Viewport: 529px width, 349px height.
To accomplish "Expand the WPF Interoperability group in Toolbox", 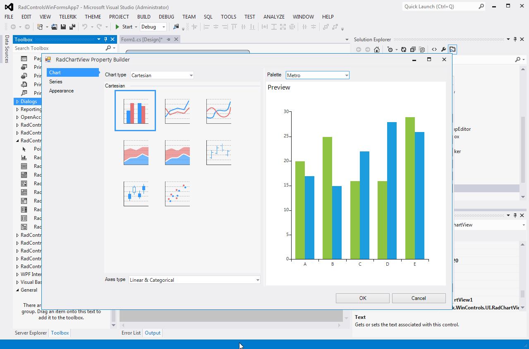I will pyautogui.click(x=17, y=274).
